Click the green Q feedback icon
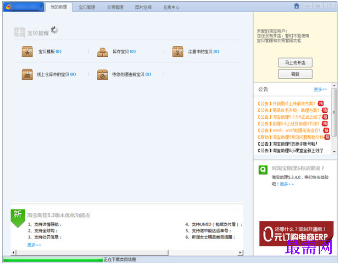 [263, 170]
